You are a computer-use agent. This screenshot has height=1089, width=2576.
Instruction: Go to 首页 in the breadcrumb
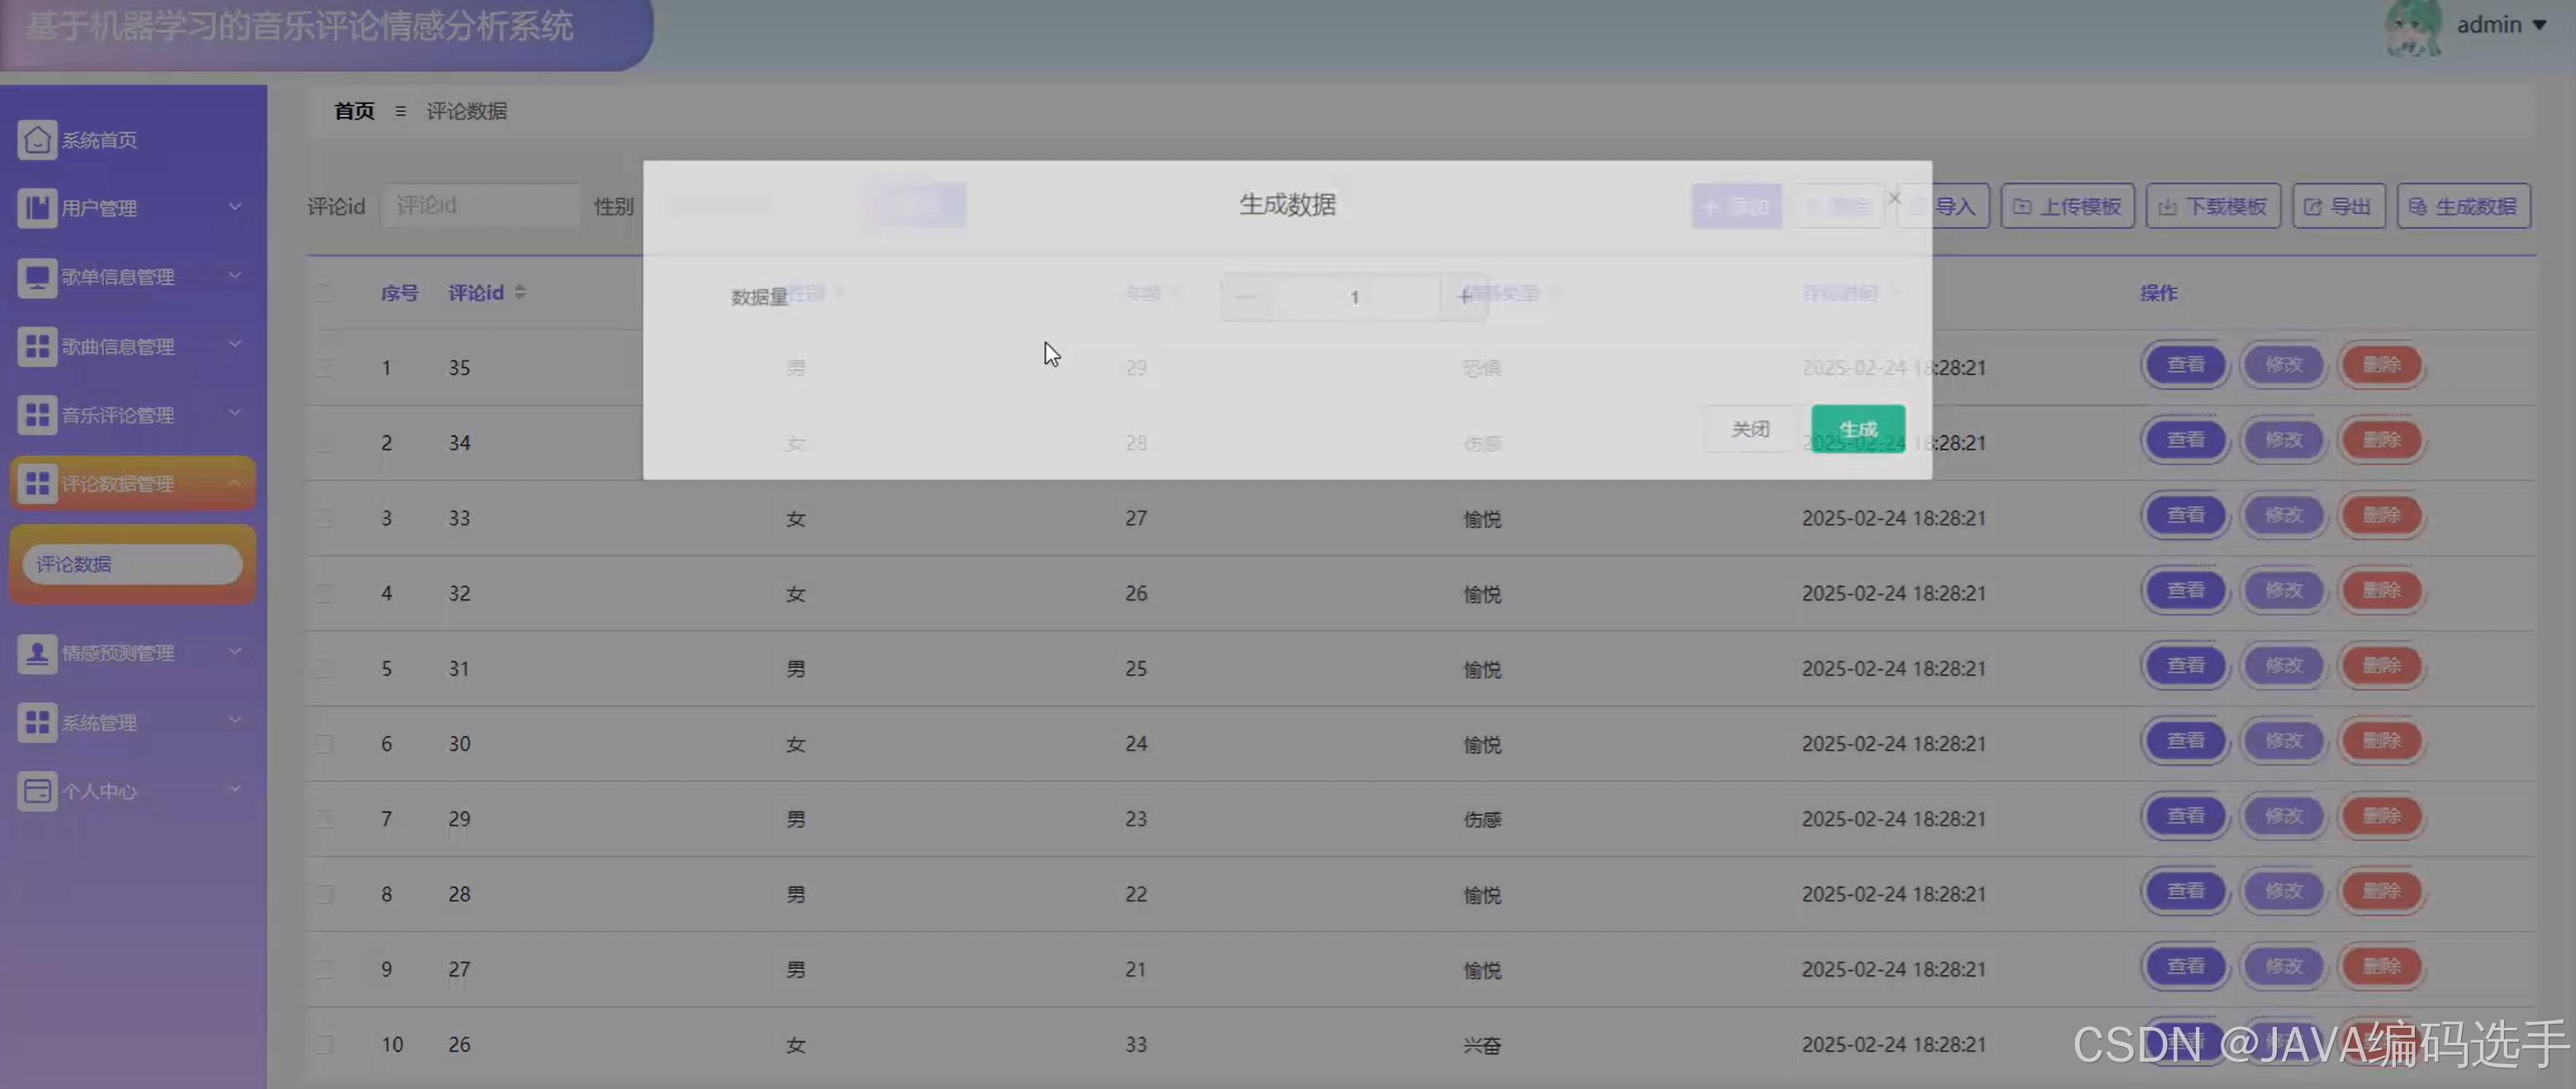pyautogui.click(x=354, y=111)
